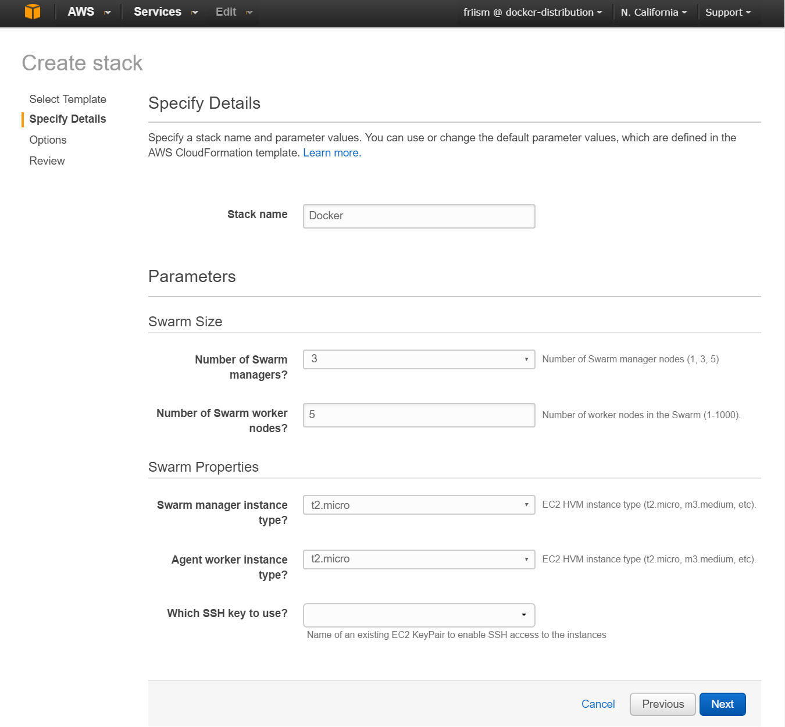Follow the Learn more link

click(332, 153)
